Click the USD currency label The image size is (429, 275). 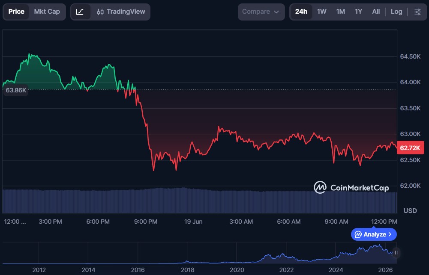tap(410, 211)
